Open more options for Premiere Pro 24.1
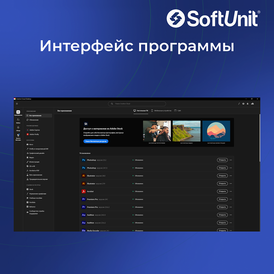 click(x=231, y=199)
